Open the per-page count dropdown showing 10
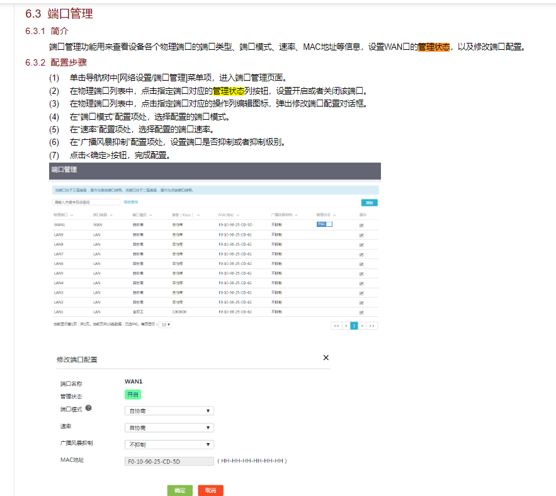 166,325
